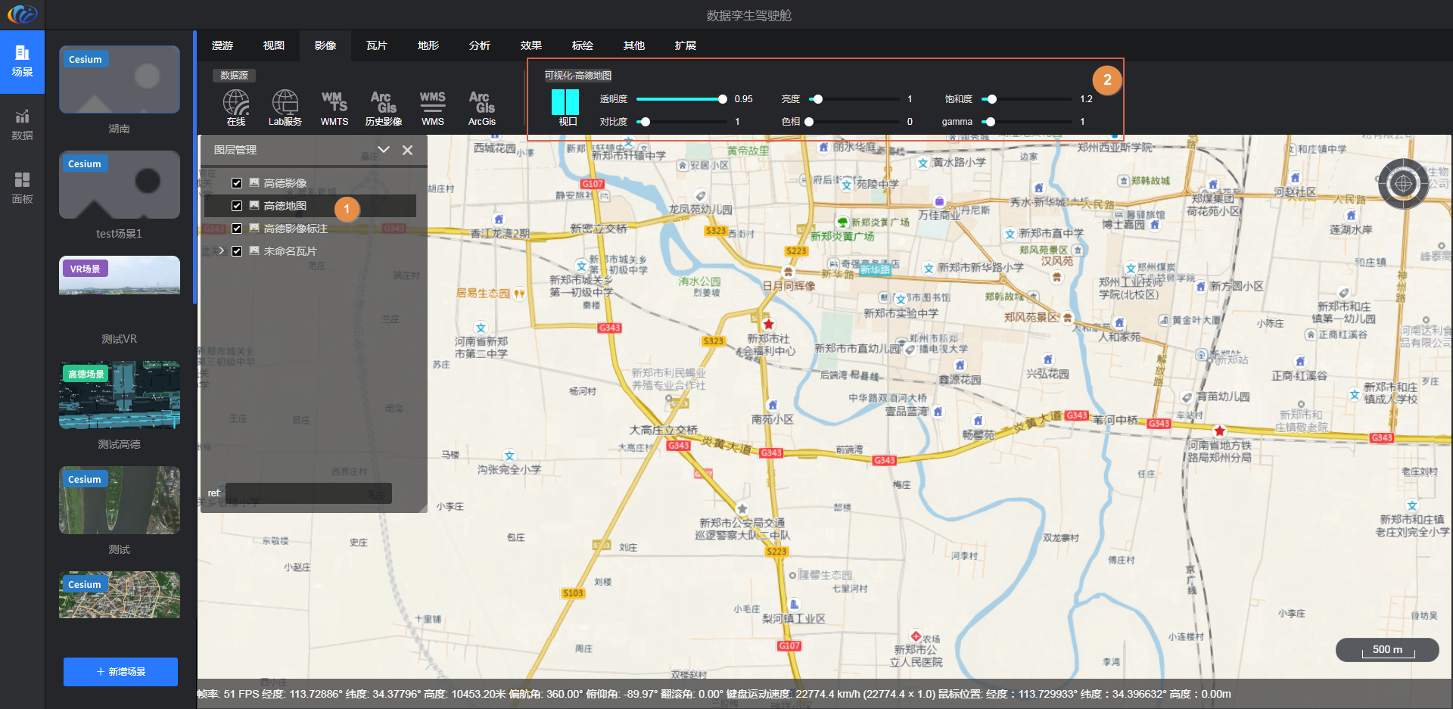Viewport: 1453px width, 709px height.
Task: Open the 测试高德 scene thumbnail
Action: pyautogui.click(x=120, y=395)
